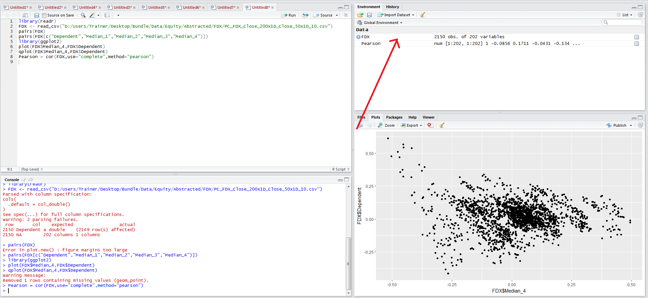Close the Untitled5 tab
The image size is (648, 298).
pos(169,7)
